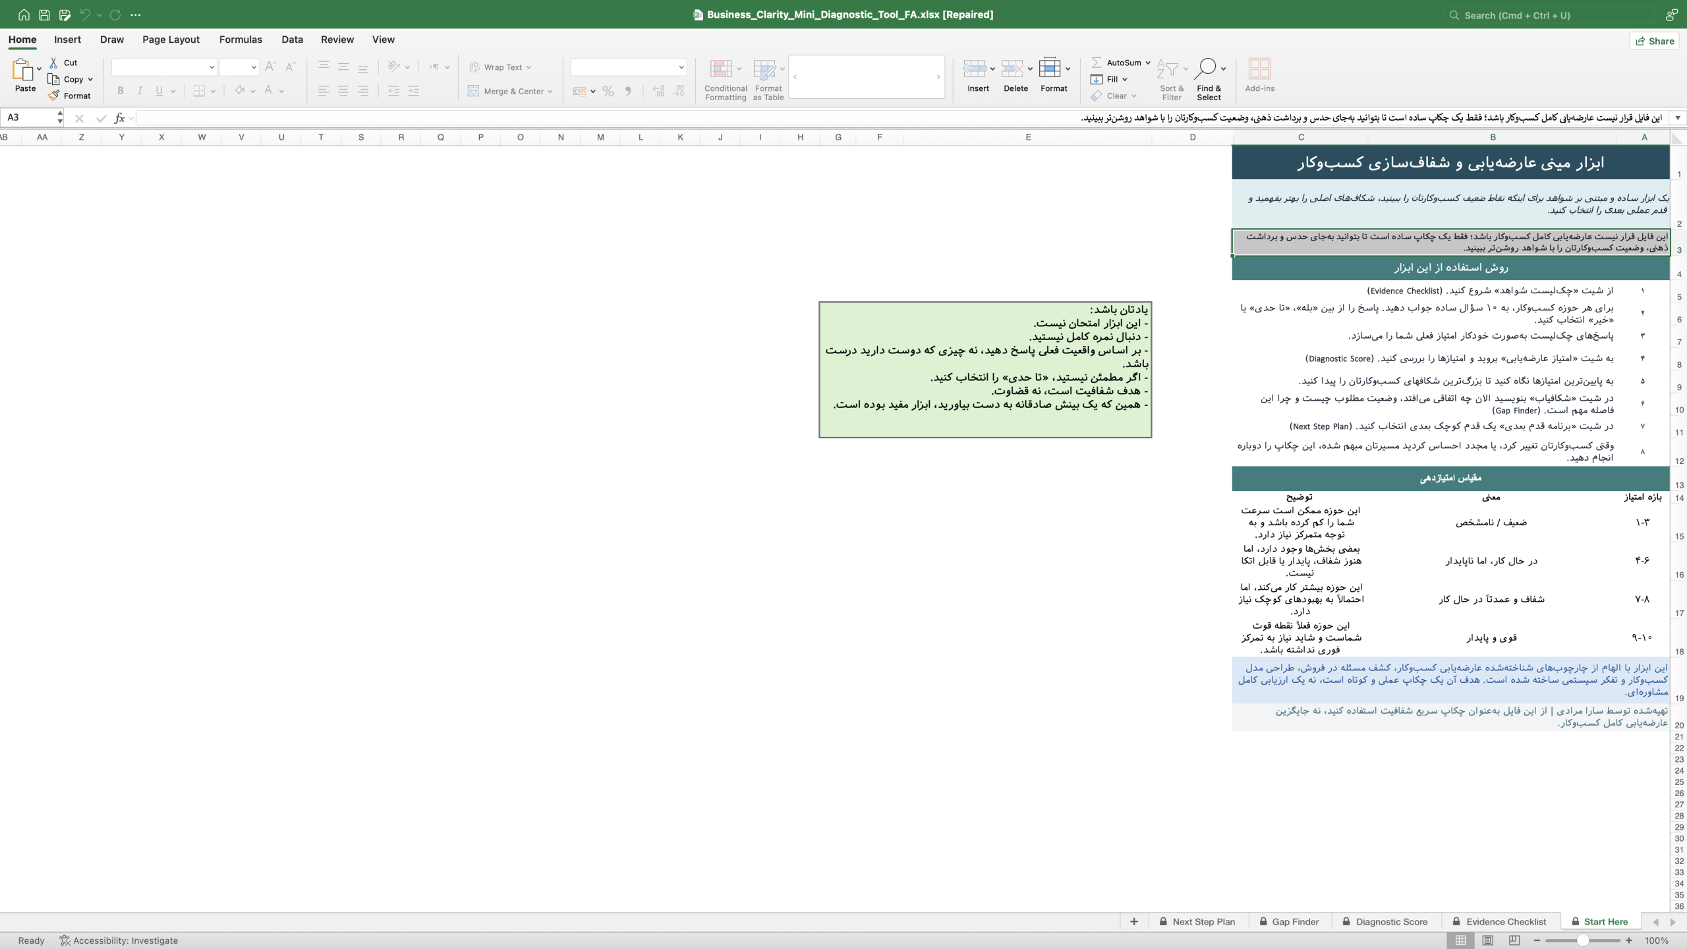
Task: Click the Decrease Indent icon
Action: point(393,91)
